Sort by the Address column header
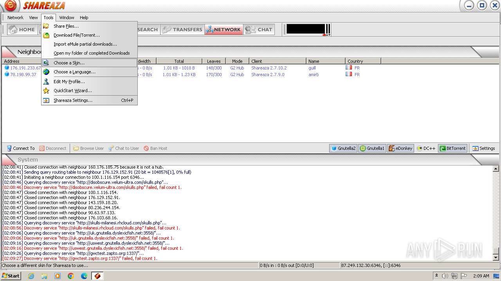501x281 pixels. point(22,61)
